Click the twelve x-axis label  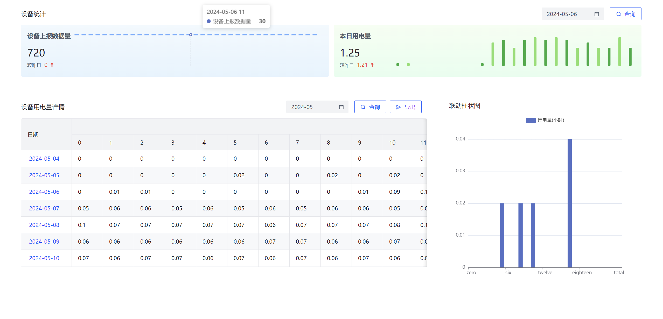click(545, 272)
